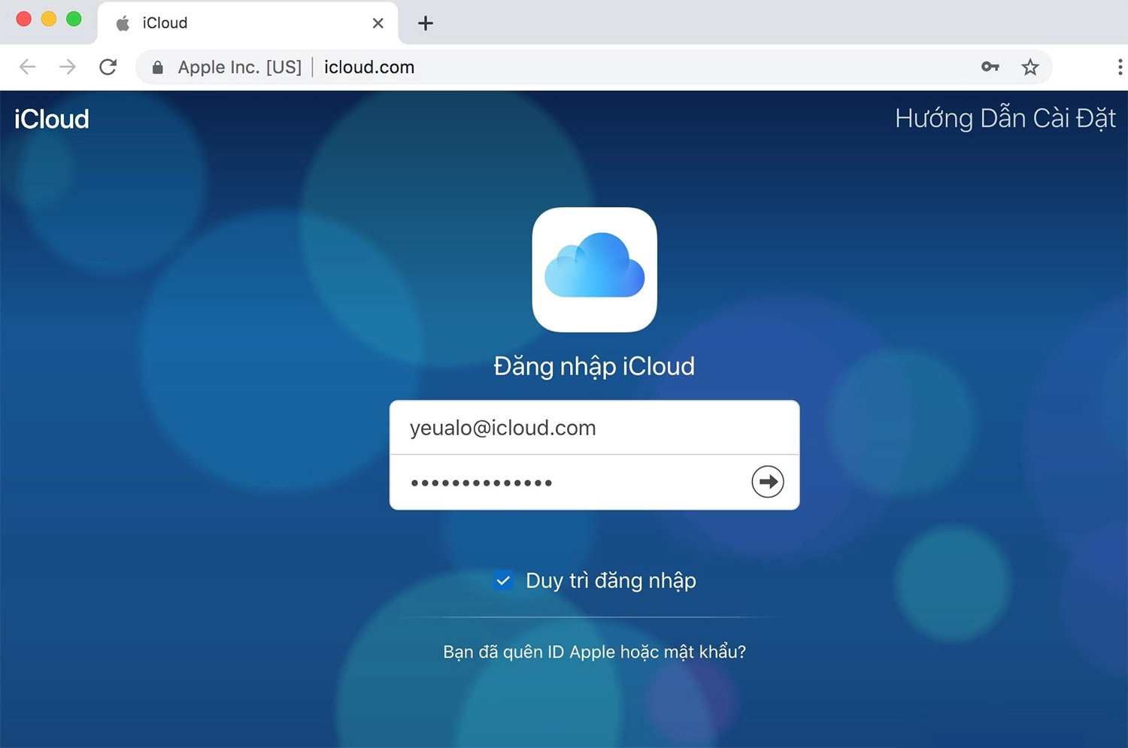The width and height of the screenshot is (1128, 748).
Task: Click the Apple ID email field
Action: (x=594, y=428)
